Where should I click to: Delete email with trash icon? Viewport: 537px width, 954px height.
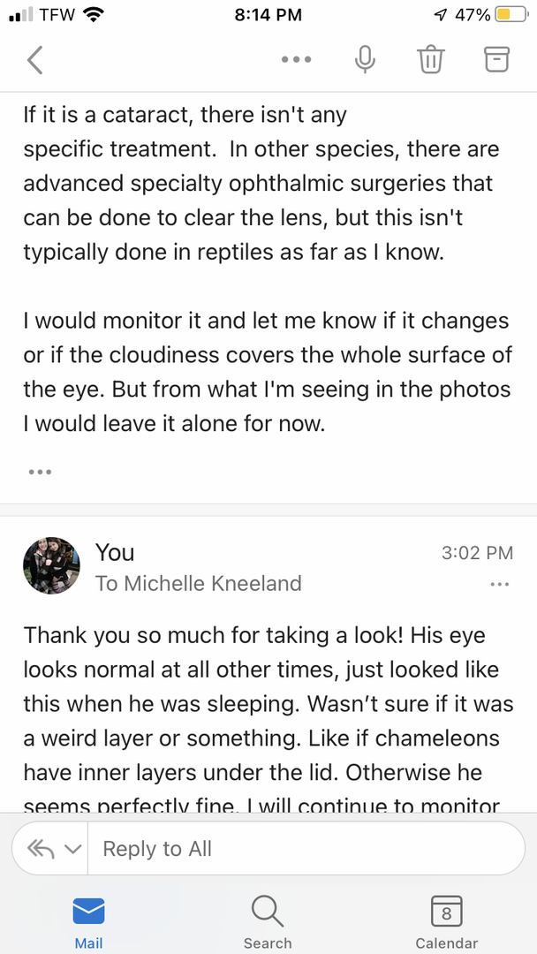point(430,60)
